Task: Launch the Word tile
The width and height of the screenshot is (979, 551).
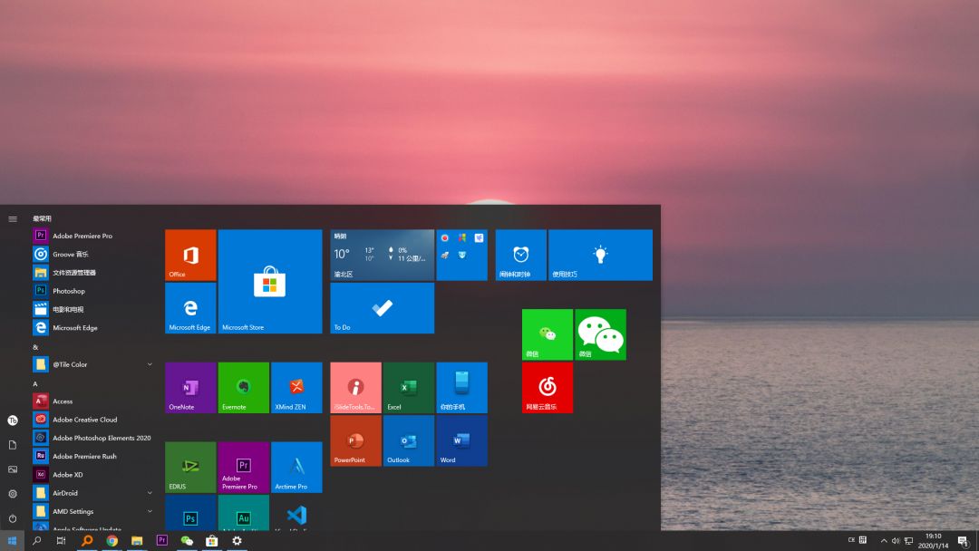Action: coord(461,440)
